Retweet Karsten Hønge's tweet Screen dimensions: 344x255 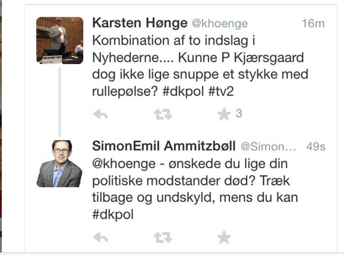pyautogui.click(x=163, y=114)
